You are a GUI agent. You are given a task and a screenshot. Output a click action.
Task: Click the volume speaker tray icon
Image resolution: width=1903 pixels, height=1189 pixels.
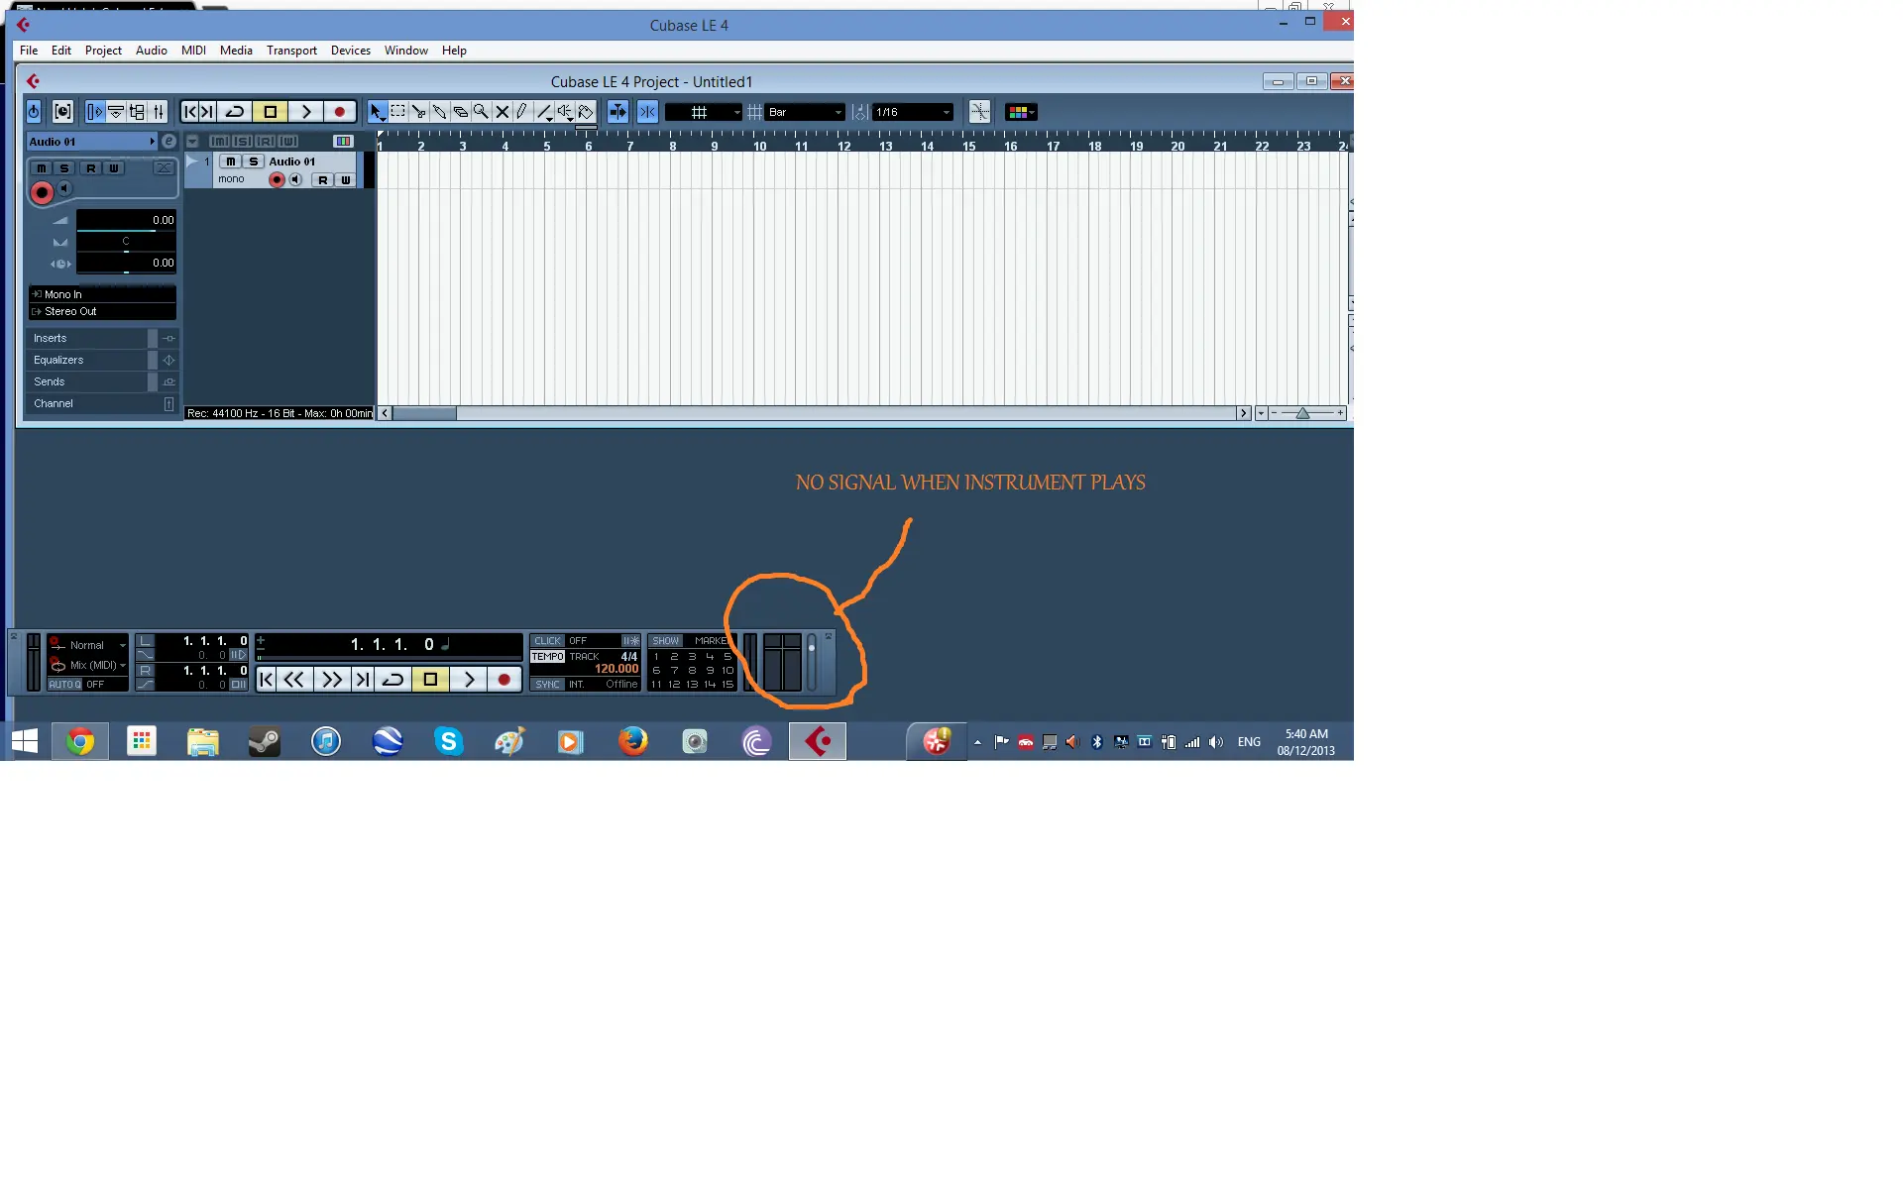click(1216, 742)
